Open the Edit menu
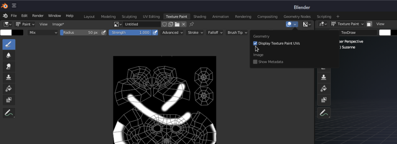The image size is (397, 144). 24,16
